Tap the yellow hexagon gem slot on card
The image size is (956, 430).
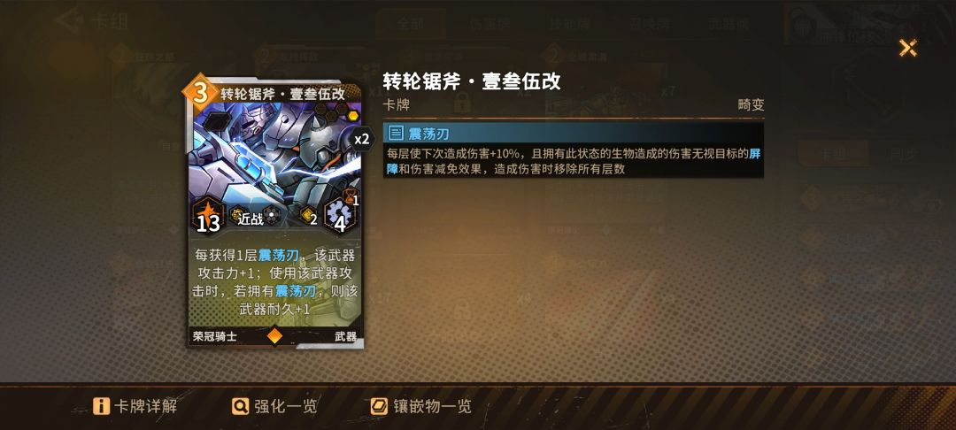353,116
